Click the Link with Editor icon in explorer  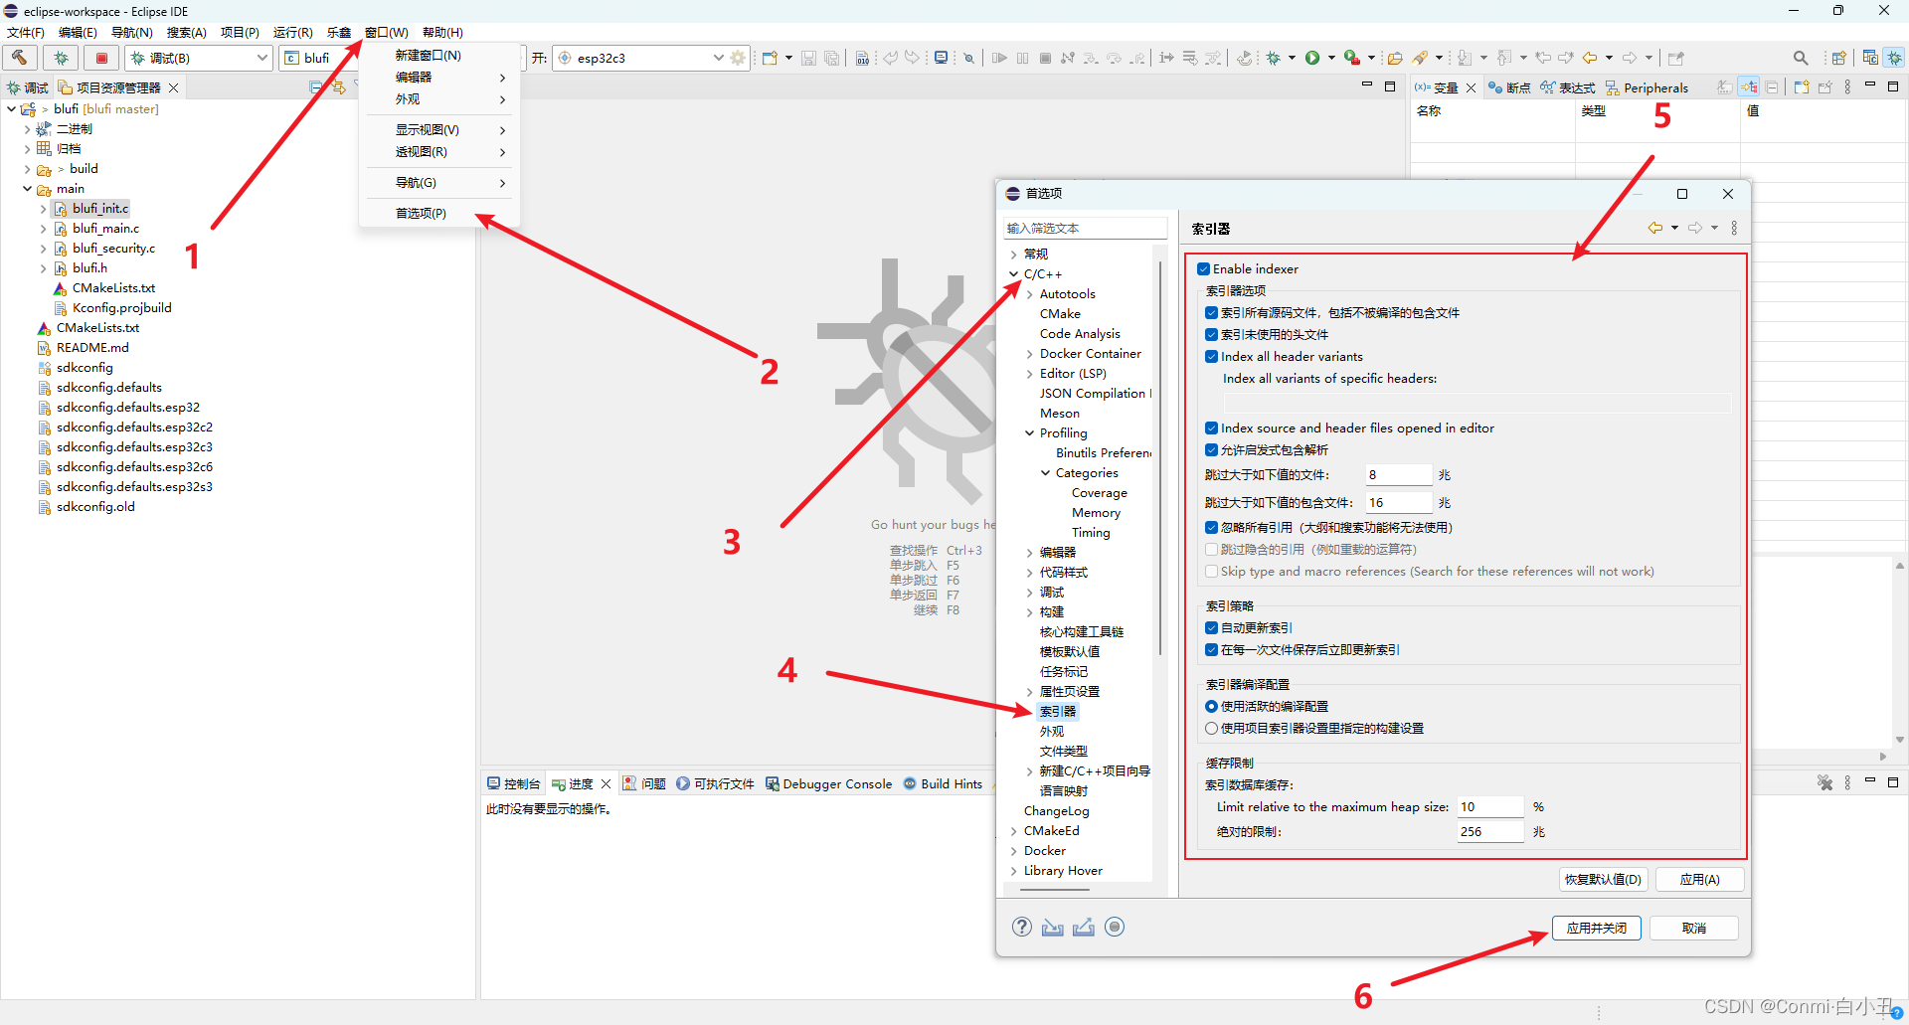point(338,87)
